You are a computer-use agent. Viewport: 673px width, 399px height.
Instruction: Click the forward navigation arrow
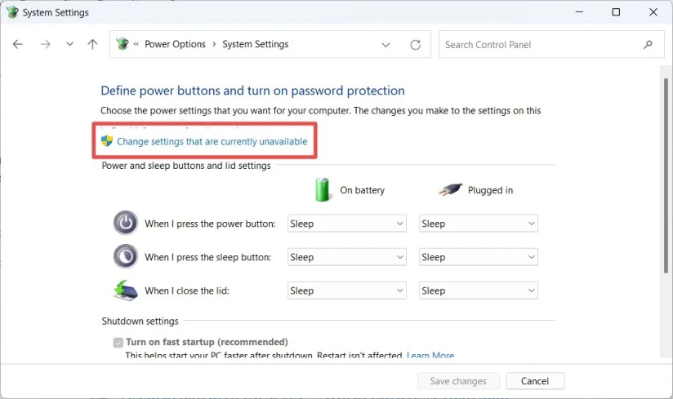[45, 44]
